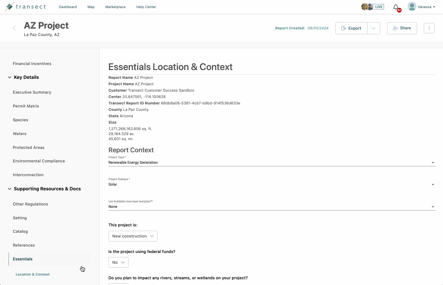Open the Project Subtype dropdown

(x=433, y=184)
